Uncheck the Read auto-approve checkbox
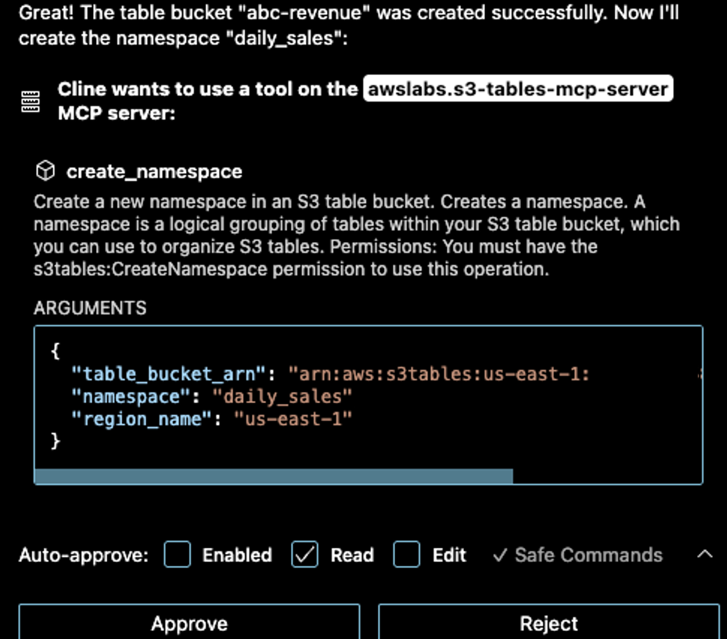Screen dimensions: 727x639 coord(303,555)
